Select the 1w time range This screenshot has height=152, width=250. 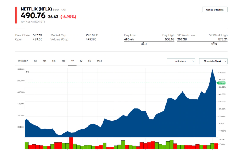coord(35,61)
